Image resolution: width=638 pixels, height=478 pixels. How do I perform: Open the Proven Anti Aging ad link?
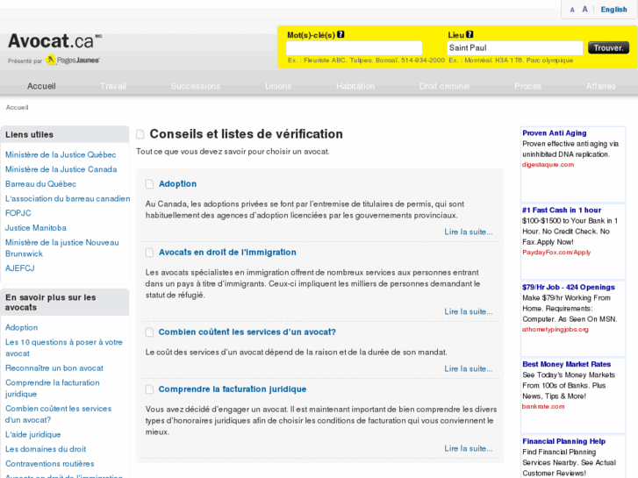coord(554,133)
